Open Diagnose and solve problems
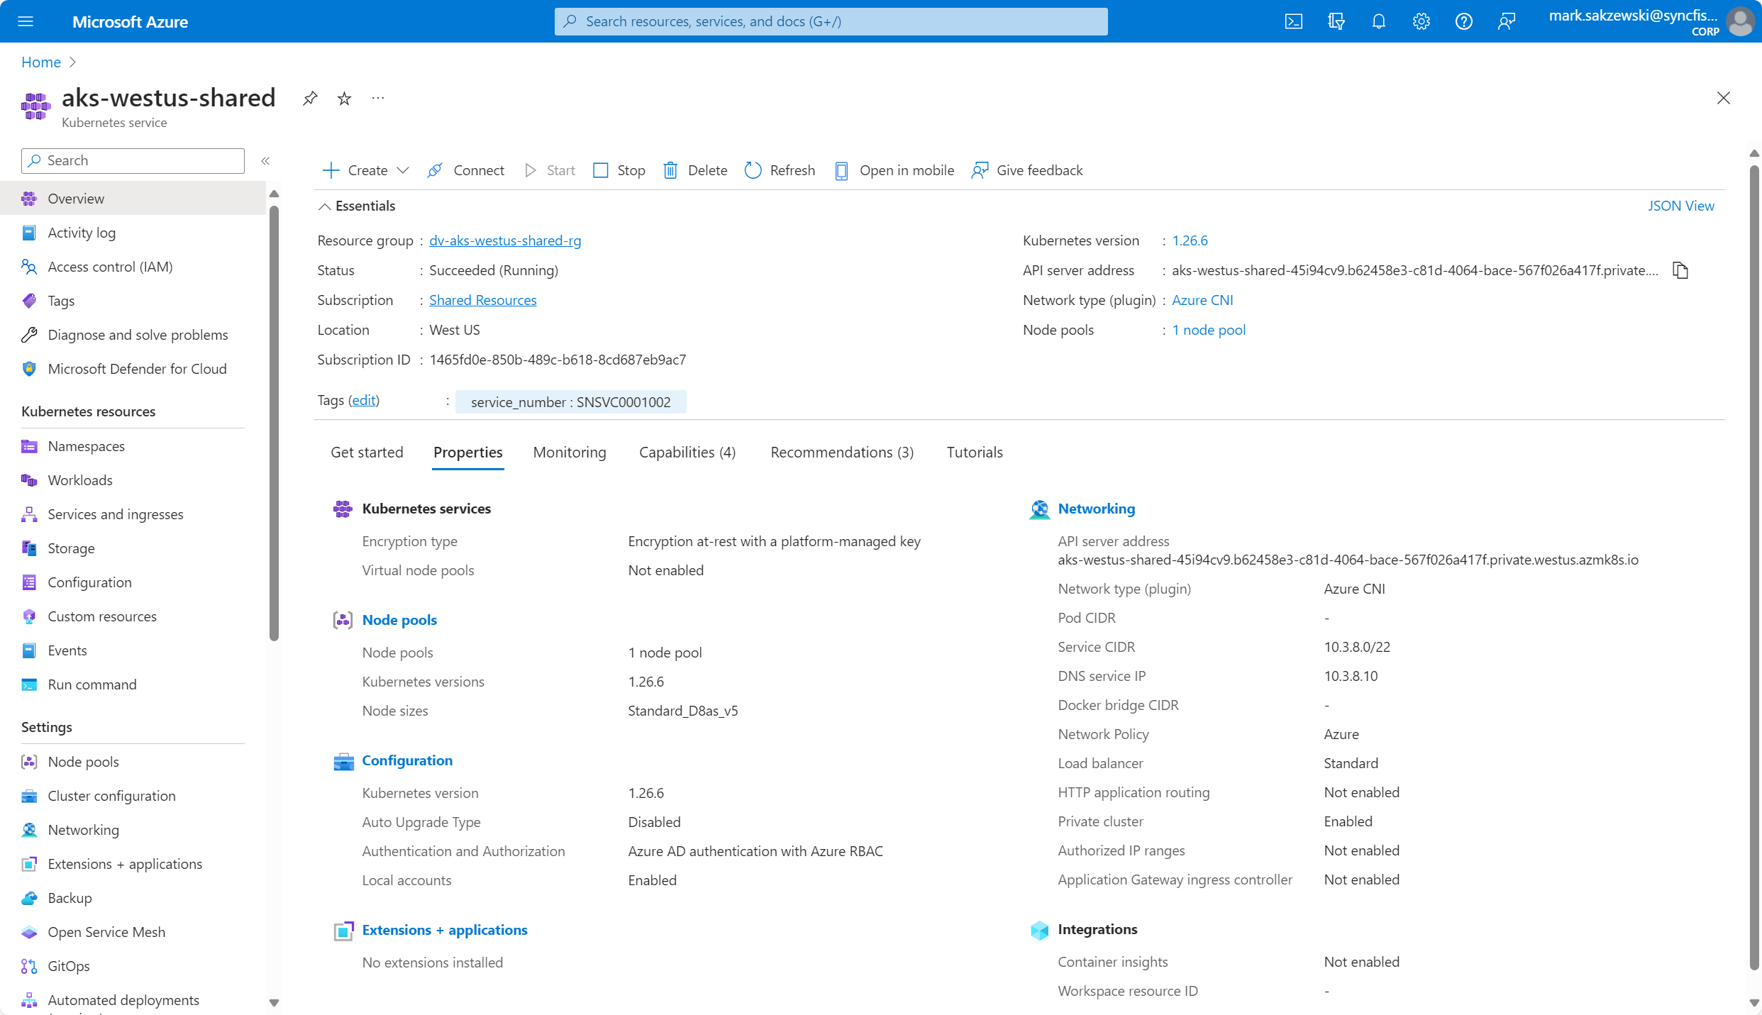Image resolution: width=1762 pixels, height=1015 pixels. [x=133, y=335]
